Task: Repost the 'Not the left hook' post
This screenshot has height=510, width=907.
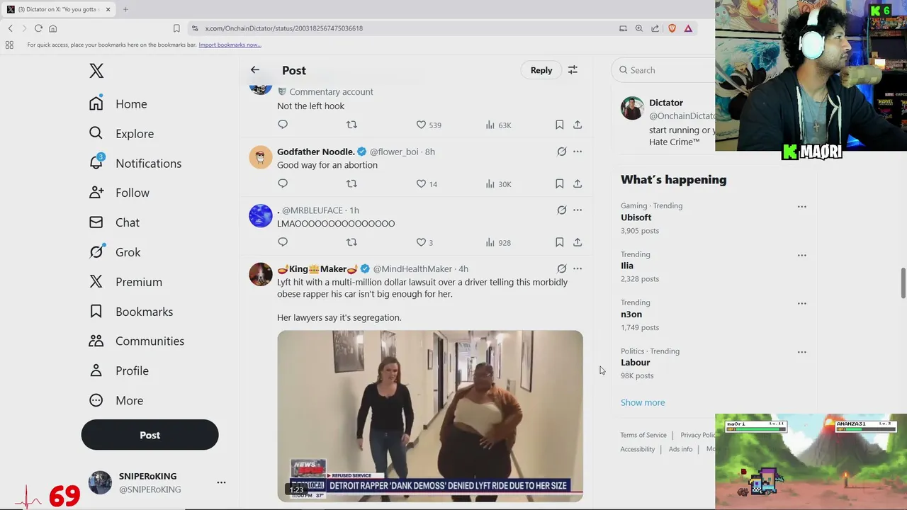Action: (x=351, y=125)
